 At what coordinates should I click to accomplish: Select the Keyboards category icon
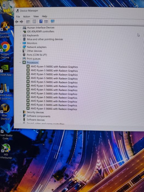pos(24,35)
